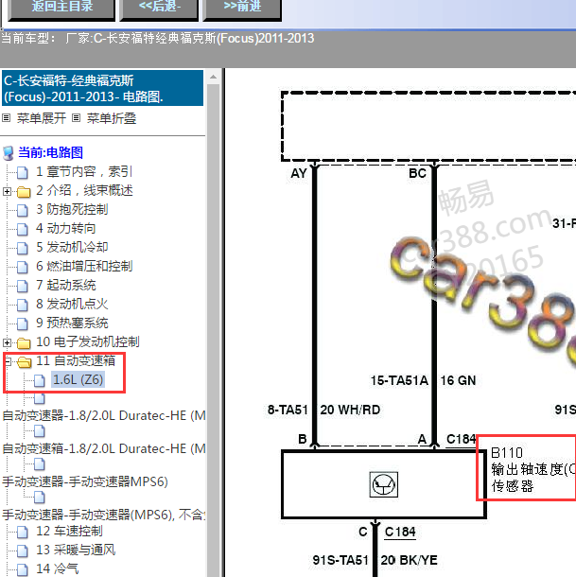This screenshot has width=576, height=577.
Task: Open 手动变速器(MPS6), 不含 entry
Action: pos(104,515)
